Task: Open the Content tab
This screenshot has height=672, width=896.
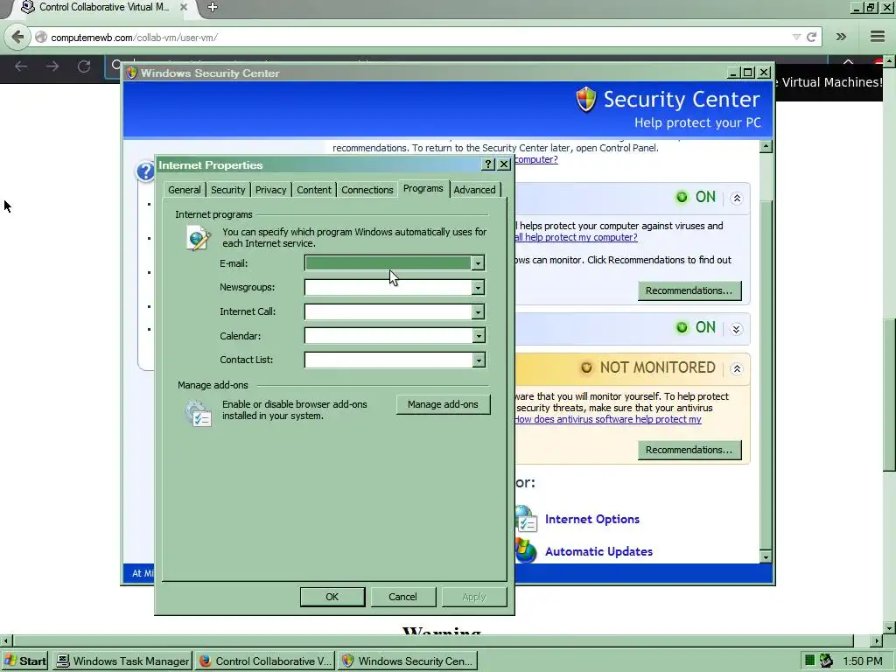Action: pos(314,190)
